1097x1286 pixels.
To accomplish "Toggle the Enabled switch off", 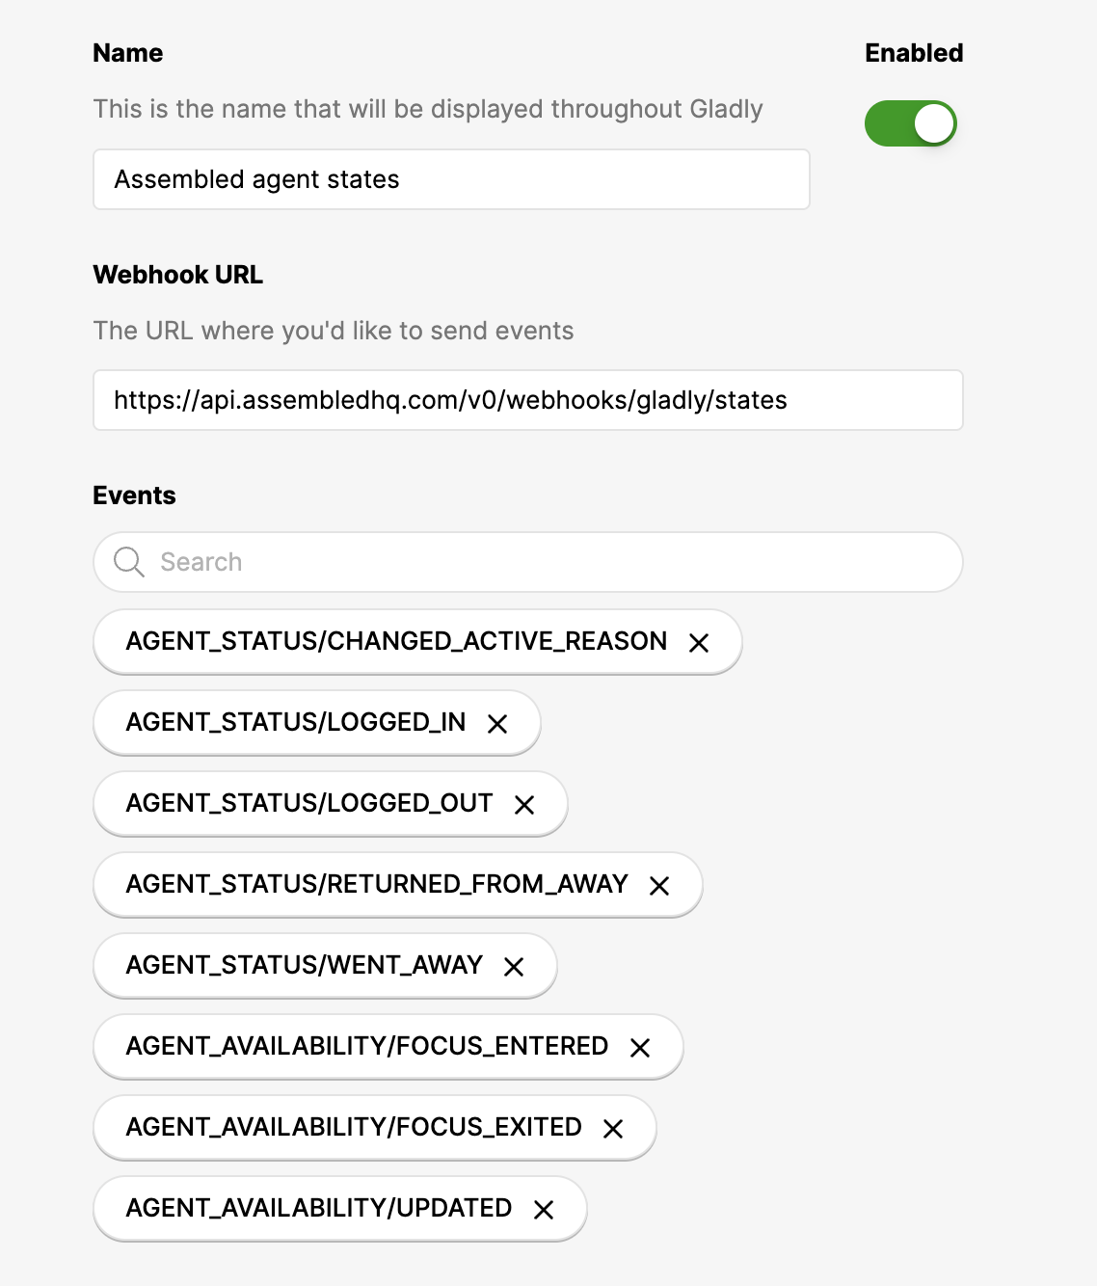I will [911, 123].
